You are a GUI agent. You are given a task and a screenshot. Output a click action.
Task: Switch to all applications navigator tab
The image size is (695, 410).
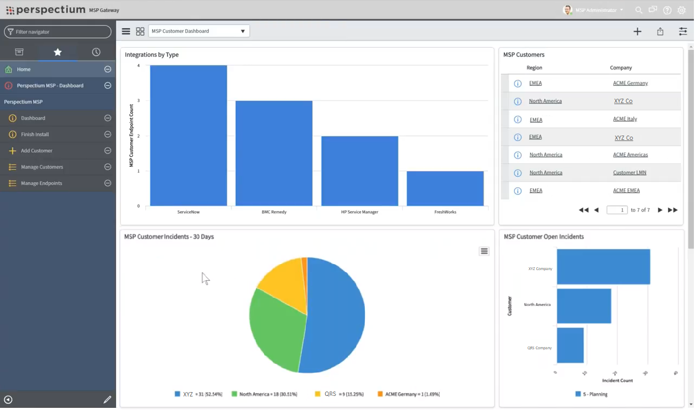tap(19, 52)
